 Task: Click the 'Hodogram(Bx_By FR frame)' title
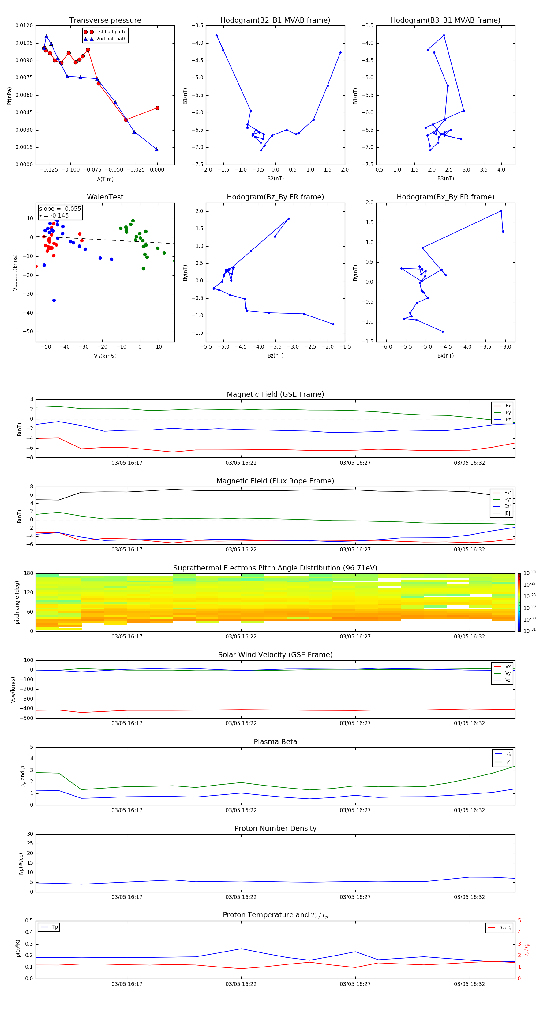pyautogui.click(x=445, y=197)
